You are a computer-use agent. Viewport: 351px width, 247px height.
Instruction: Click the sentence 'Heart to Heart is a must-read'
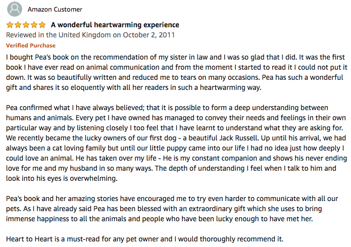(144, 238)
